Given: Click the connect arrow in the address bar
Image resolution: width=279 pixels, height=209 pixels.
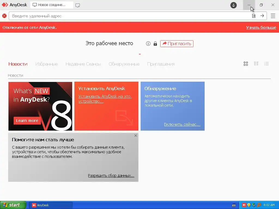Looking at the screenshot, I should (262, 16).
